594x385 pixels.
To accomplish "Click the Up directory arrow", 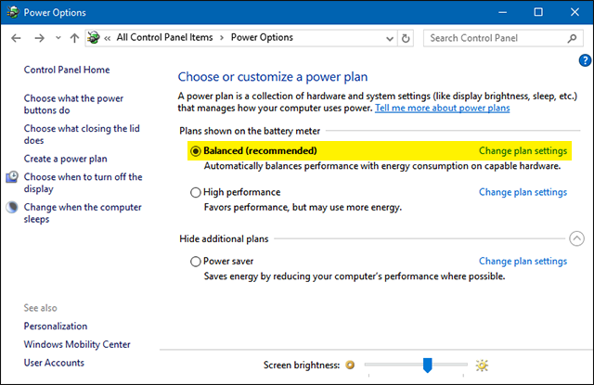I will (73, 38).
